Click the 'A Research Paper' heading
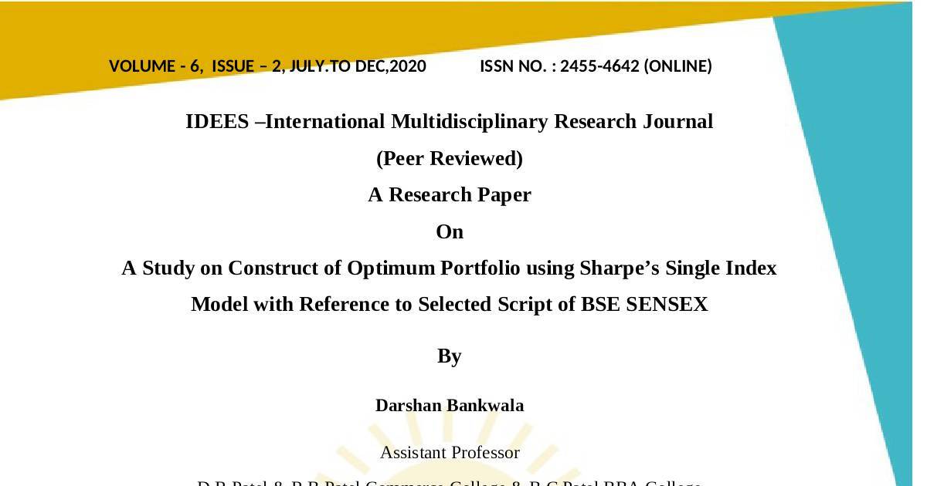927x486 pixels. tap(449, 195)
